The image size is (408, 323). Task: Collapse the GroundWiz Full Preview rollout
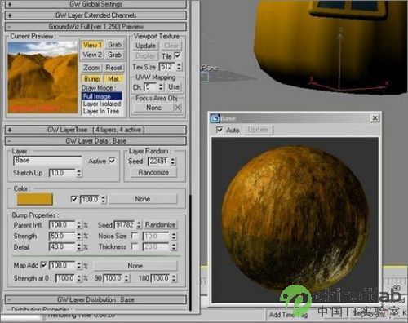click(95, 26)
